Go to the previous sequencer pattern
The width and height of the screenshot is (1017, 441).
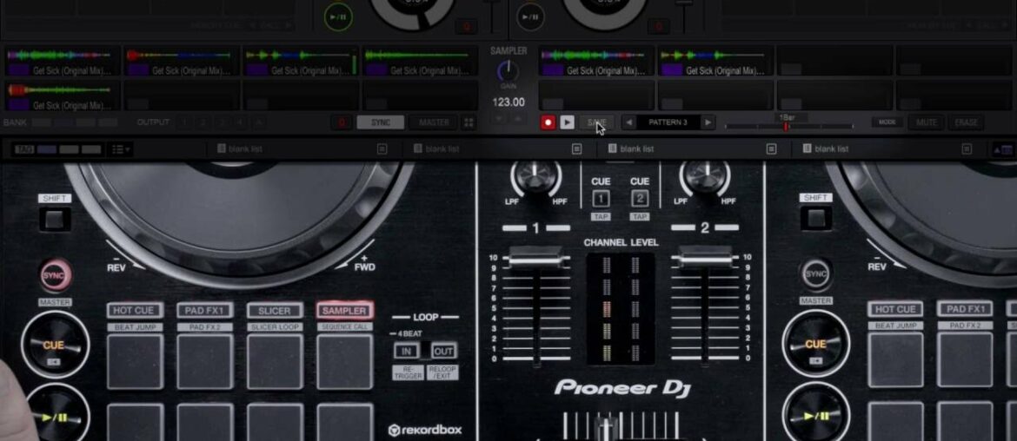(x=628, y=122)
